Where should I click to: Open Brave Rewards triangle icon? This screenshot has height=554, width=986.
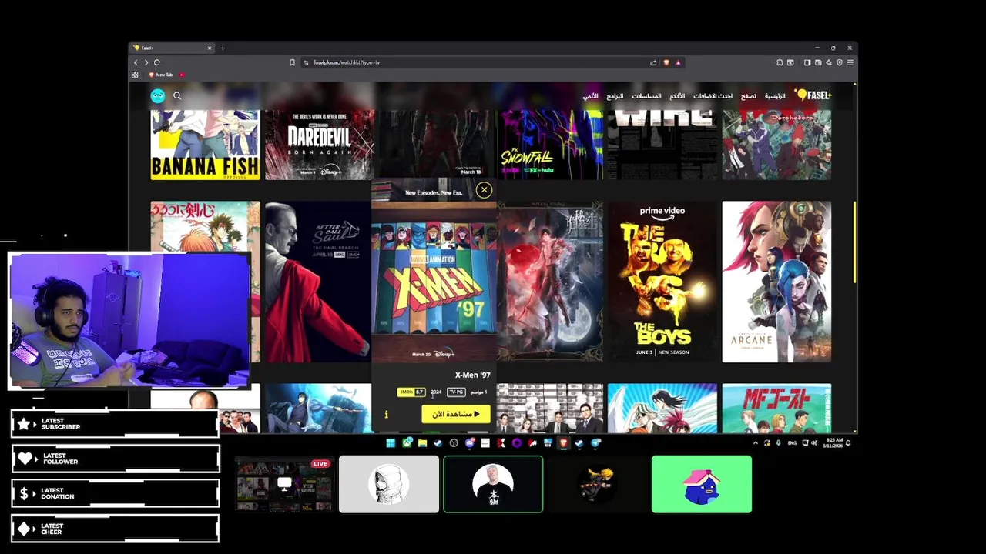coord(678,62)
